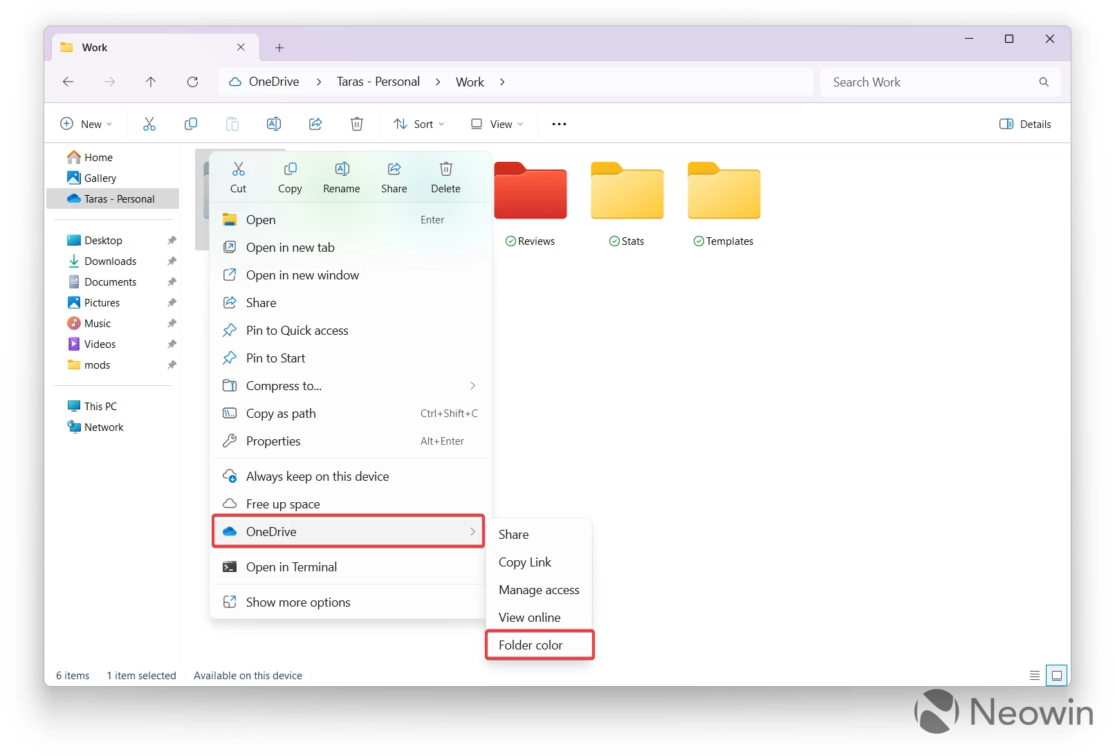The image size is (1115, 756).
Task: Select Folder color in the OneDrive submenu
Action: coord(530,645)
